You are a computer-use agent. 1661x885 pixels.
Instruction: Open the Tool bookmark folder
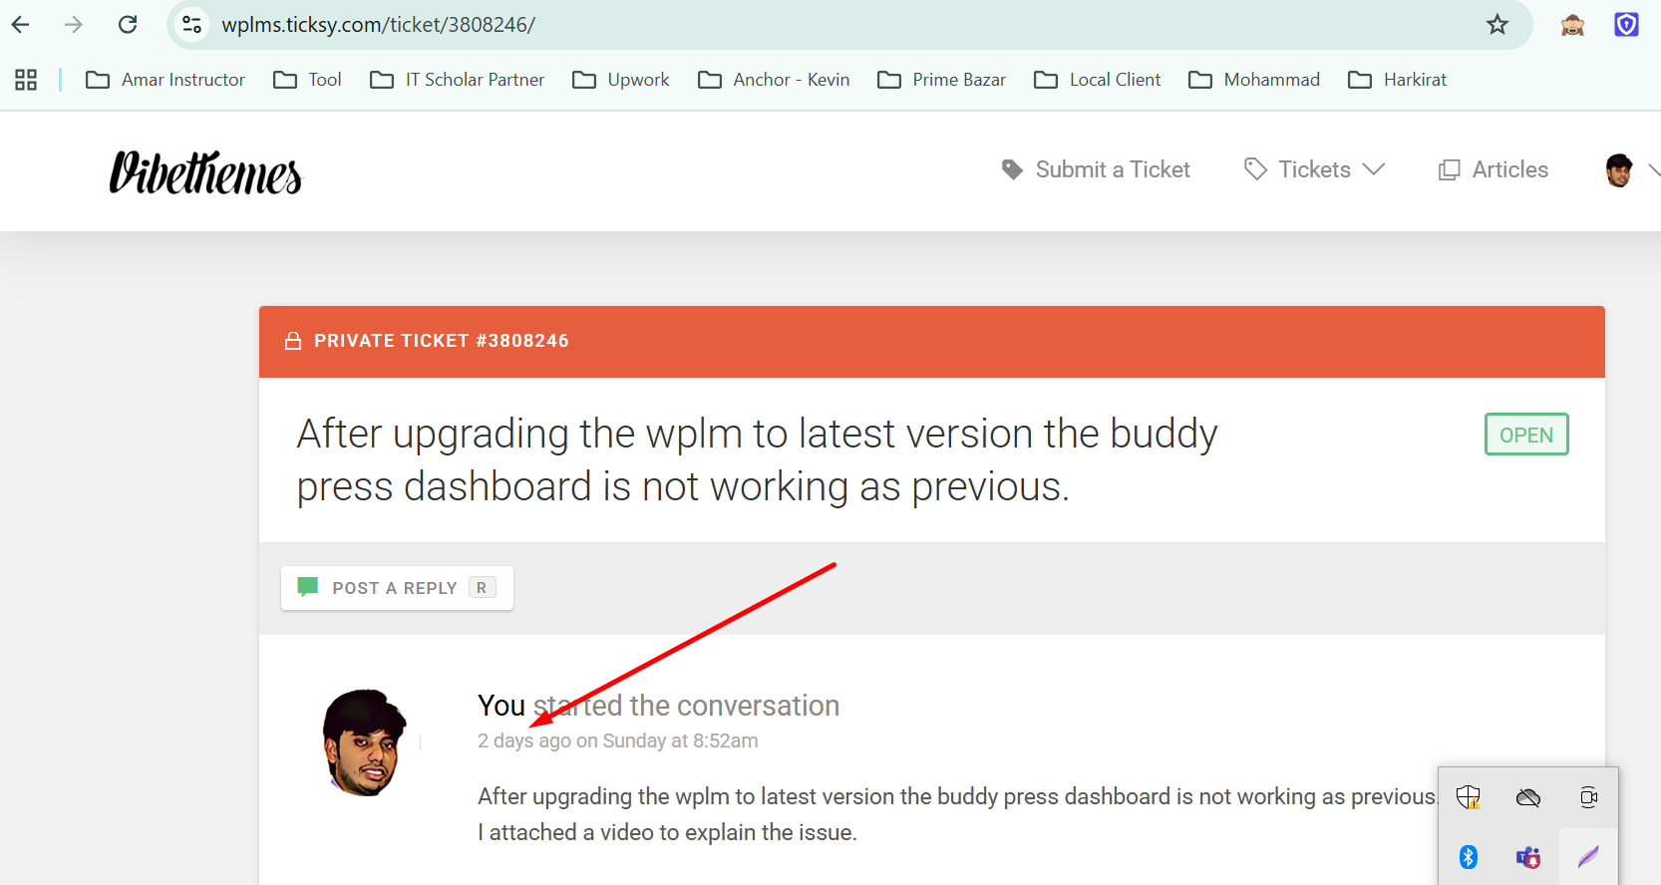(x=307, y=80)
